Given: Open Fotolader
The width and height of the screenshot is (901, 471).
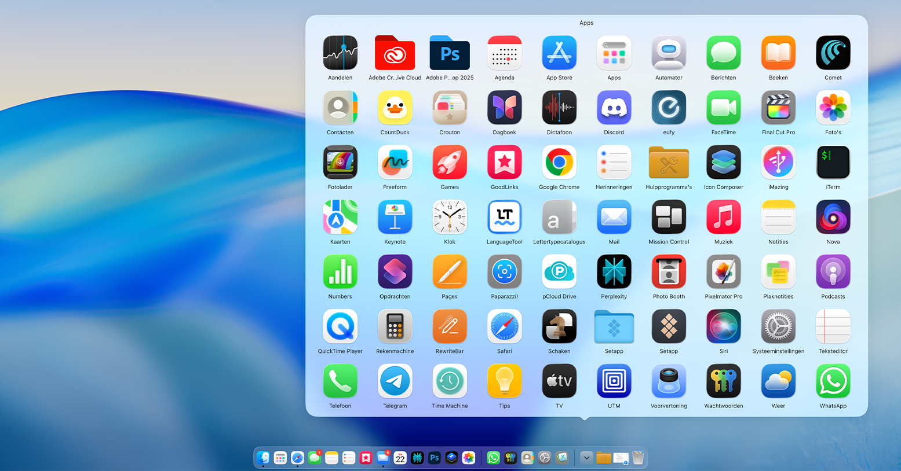Looking at the screenshot, I should [340, 162].
